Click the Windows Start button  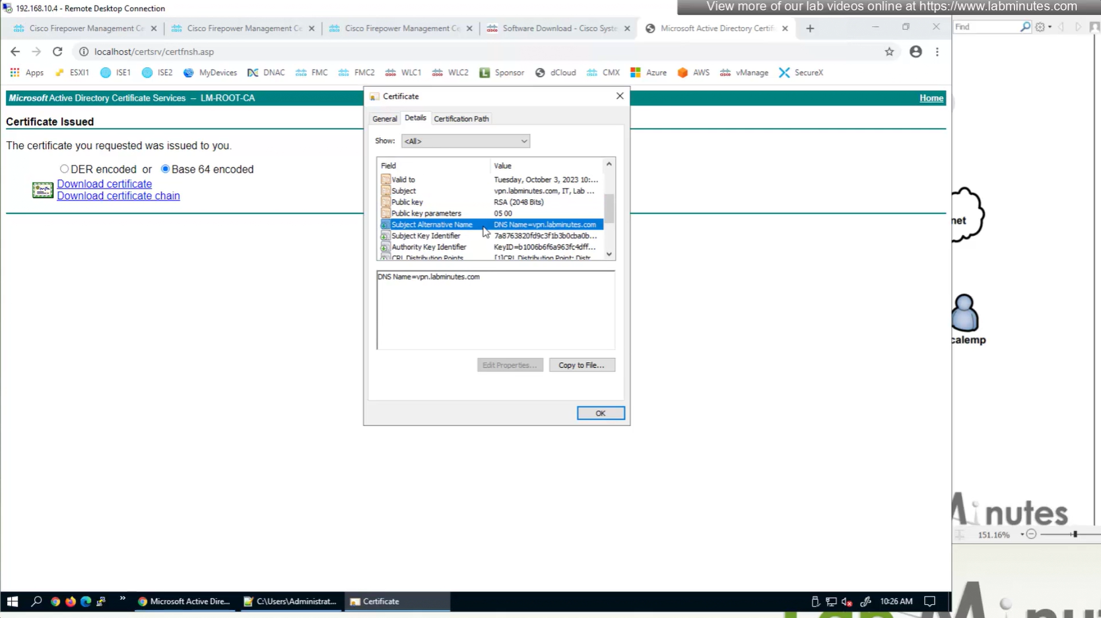(x=12, y=601)
